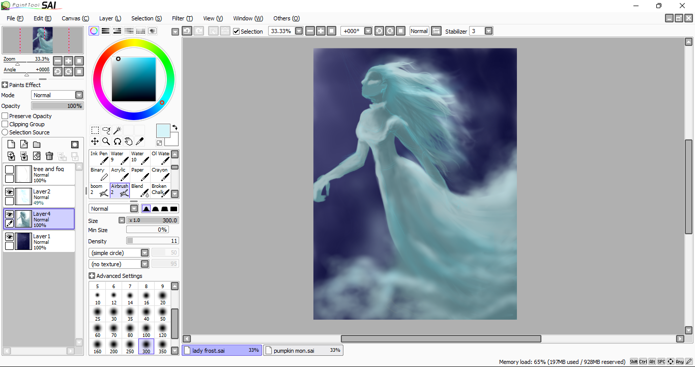Transfer down the selected layer

coord(11,156)
